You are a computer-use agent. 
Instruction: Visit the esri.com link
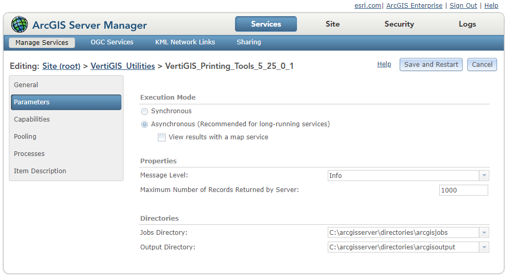click(x=368, y=6)
